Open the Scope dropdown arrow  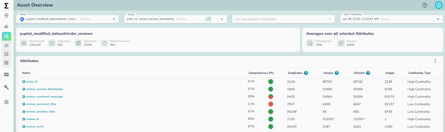point(222,19)
